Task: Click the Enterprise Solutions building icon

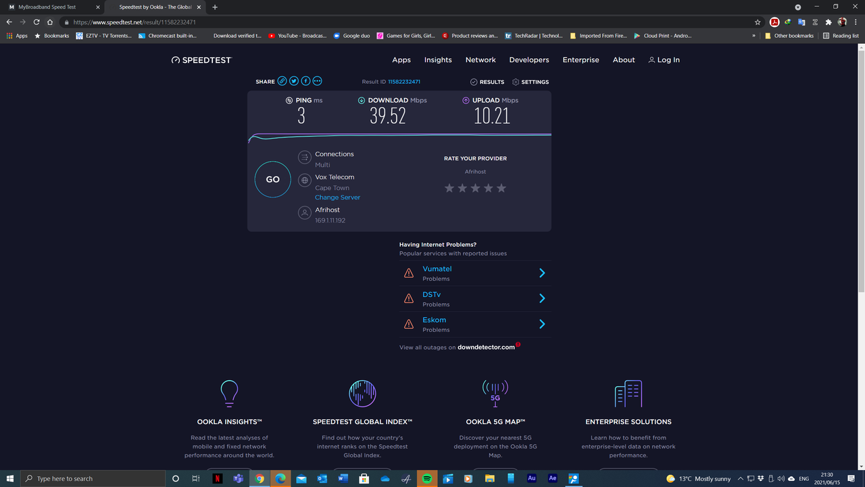Action: (628, 393)
